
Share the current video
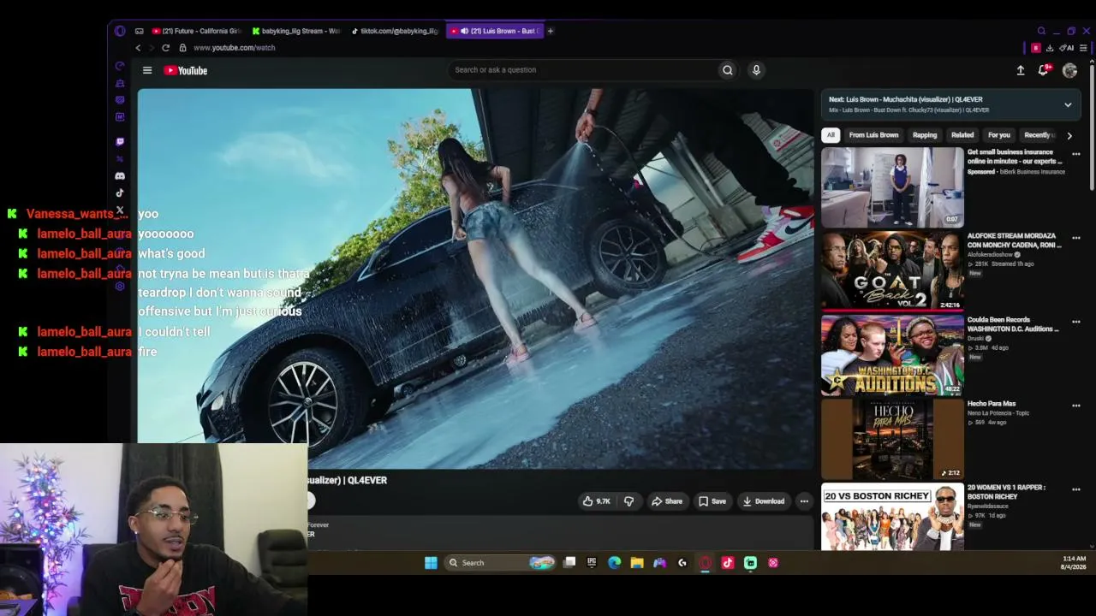click(x=667, y=501)
